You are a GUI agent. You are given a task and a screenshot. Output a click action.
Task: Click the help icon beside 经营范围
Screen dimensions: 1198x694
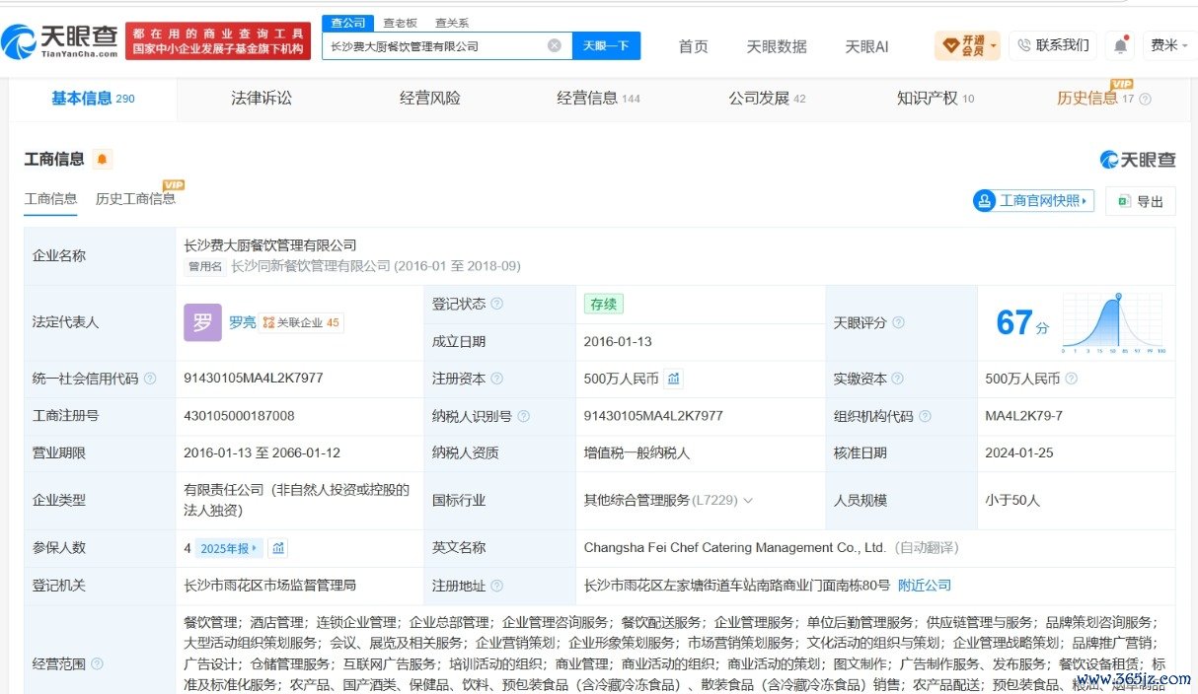click(97, 663)
